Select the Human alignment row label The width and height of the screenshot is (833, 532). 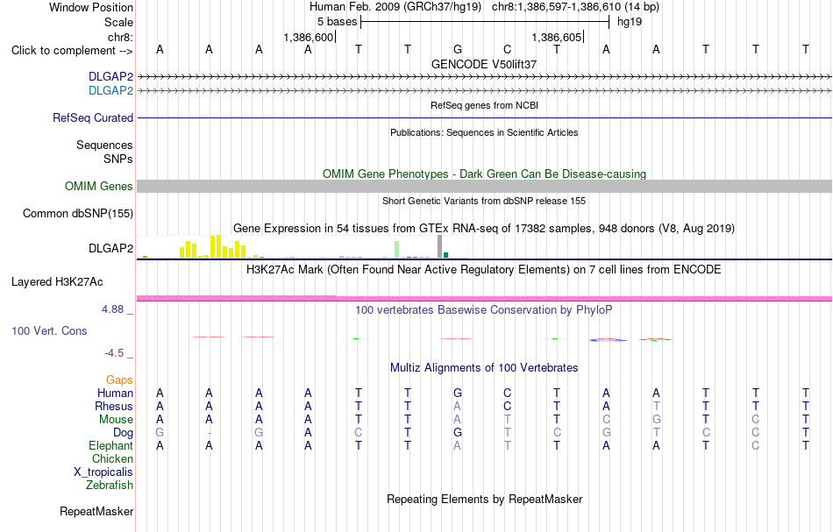115,393
